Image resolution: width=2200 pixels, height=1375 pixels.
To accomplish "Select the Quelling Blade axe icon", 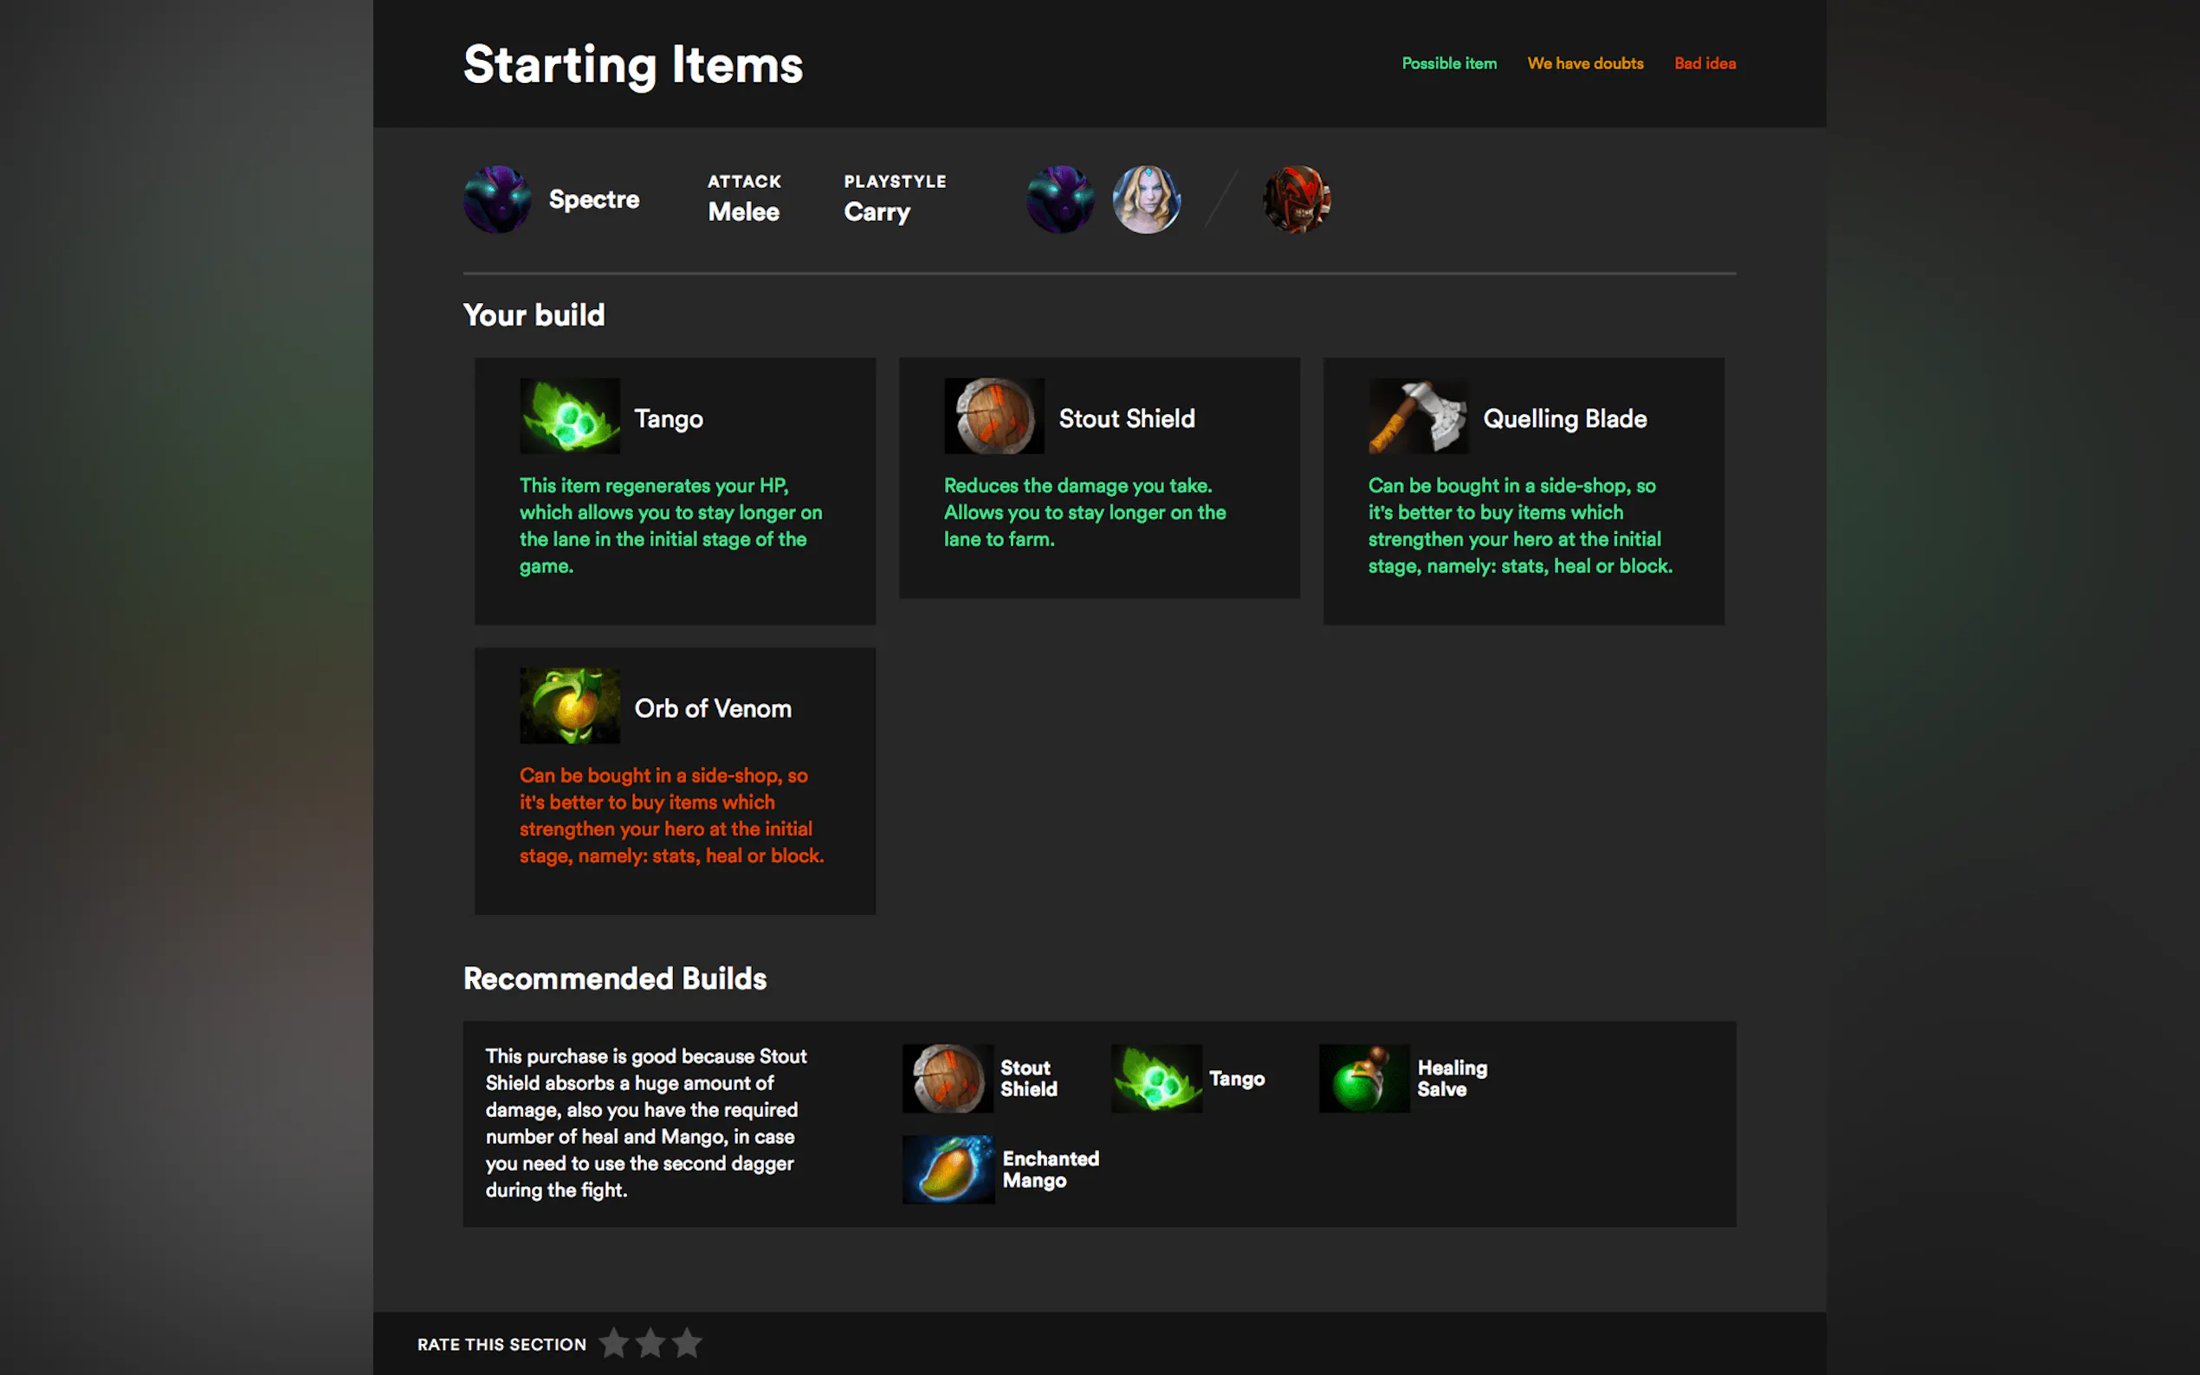I will click(x=1418, y=416).
